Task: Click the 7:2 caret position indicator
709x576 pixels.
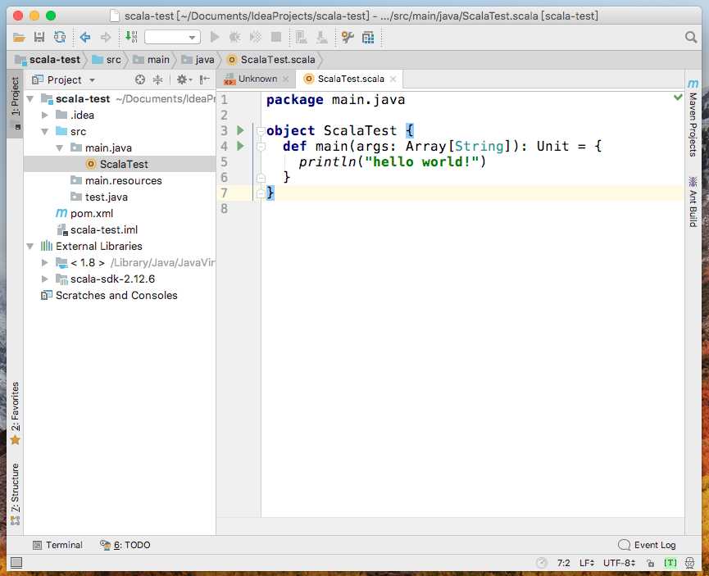Action: coord(563,563)
